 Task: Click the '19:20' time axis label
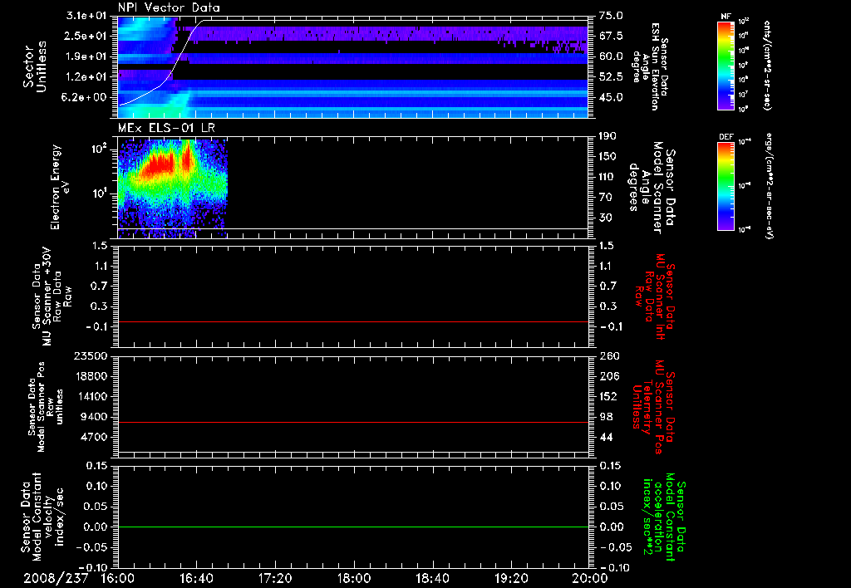(511, 578)
